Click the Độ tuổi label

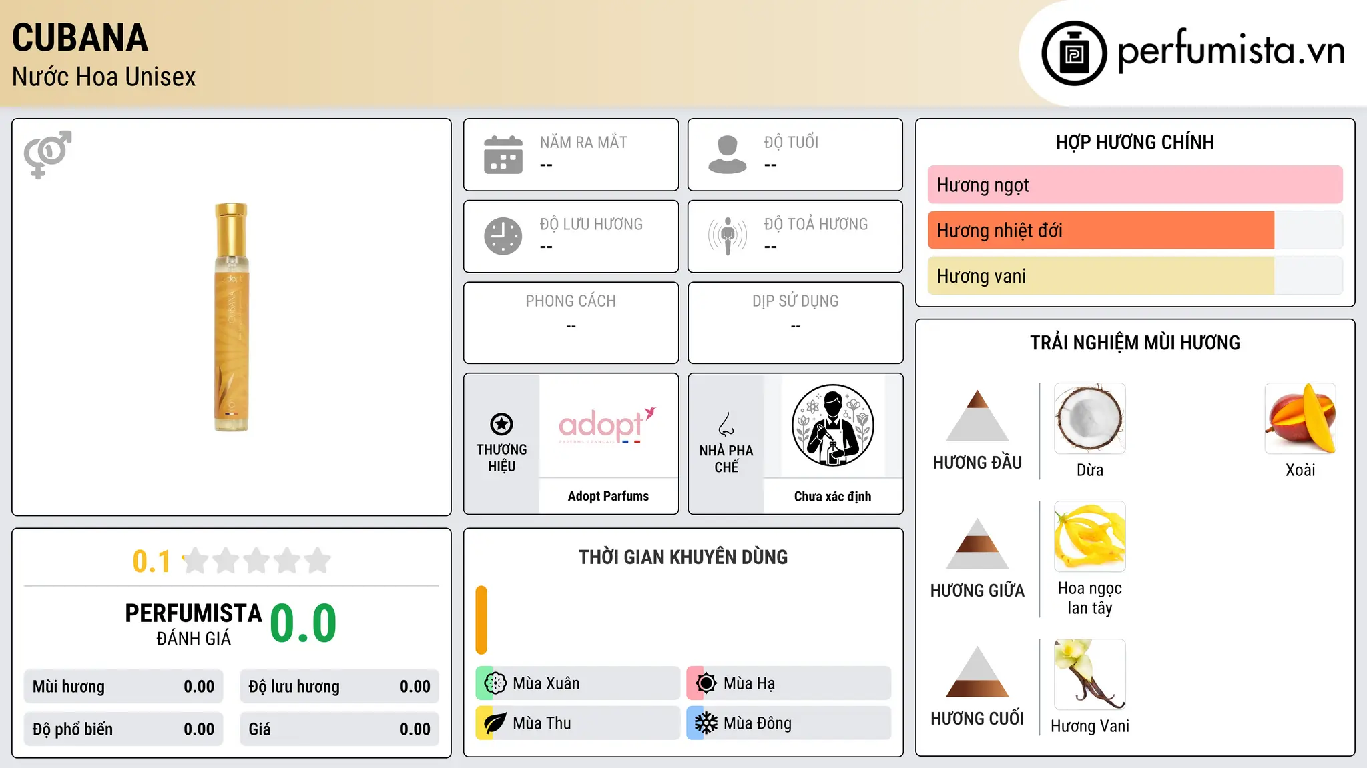[x=791, y=142]
